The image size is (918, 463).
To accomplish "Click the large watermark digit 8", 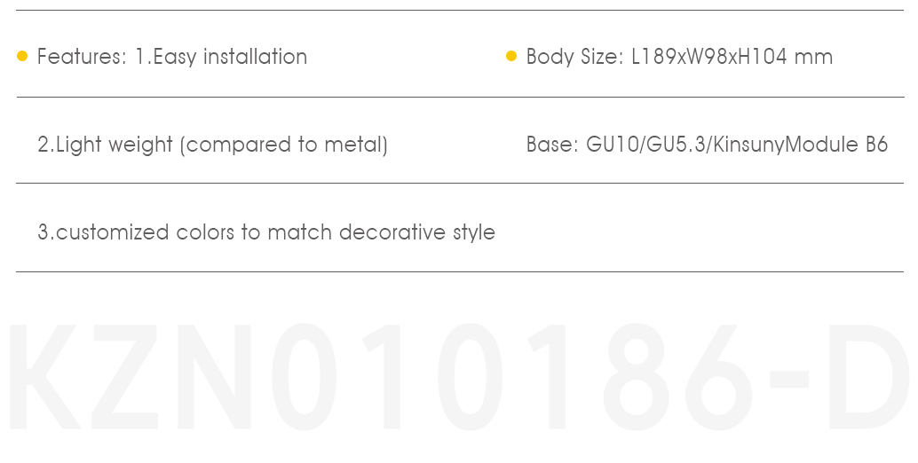I will tap(637, 378).
